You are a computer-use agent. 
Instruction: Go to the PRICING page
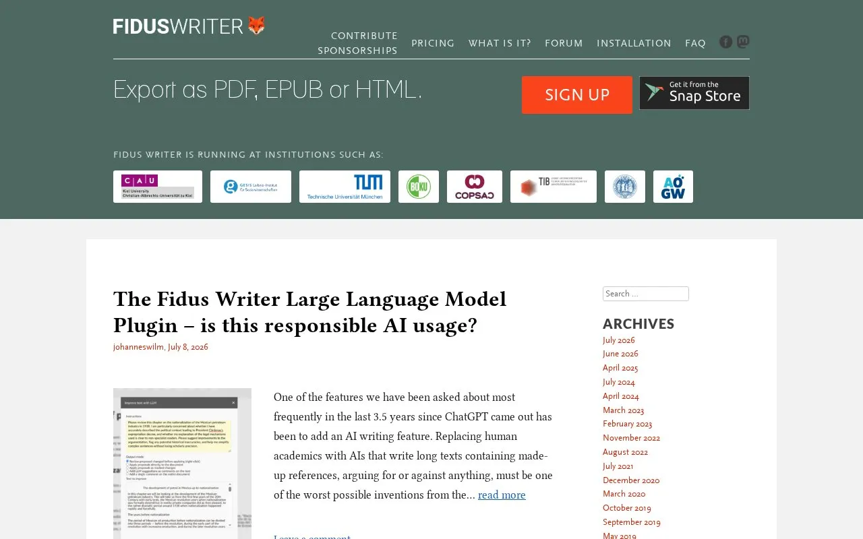(x=433, y=43)
